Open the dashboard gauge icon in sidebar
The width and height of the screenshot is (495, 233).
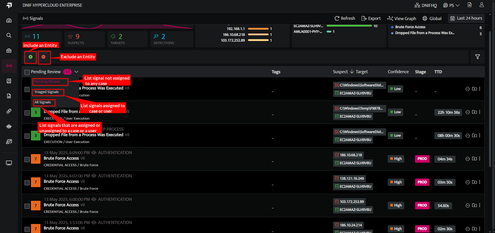pos(9,21)
